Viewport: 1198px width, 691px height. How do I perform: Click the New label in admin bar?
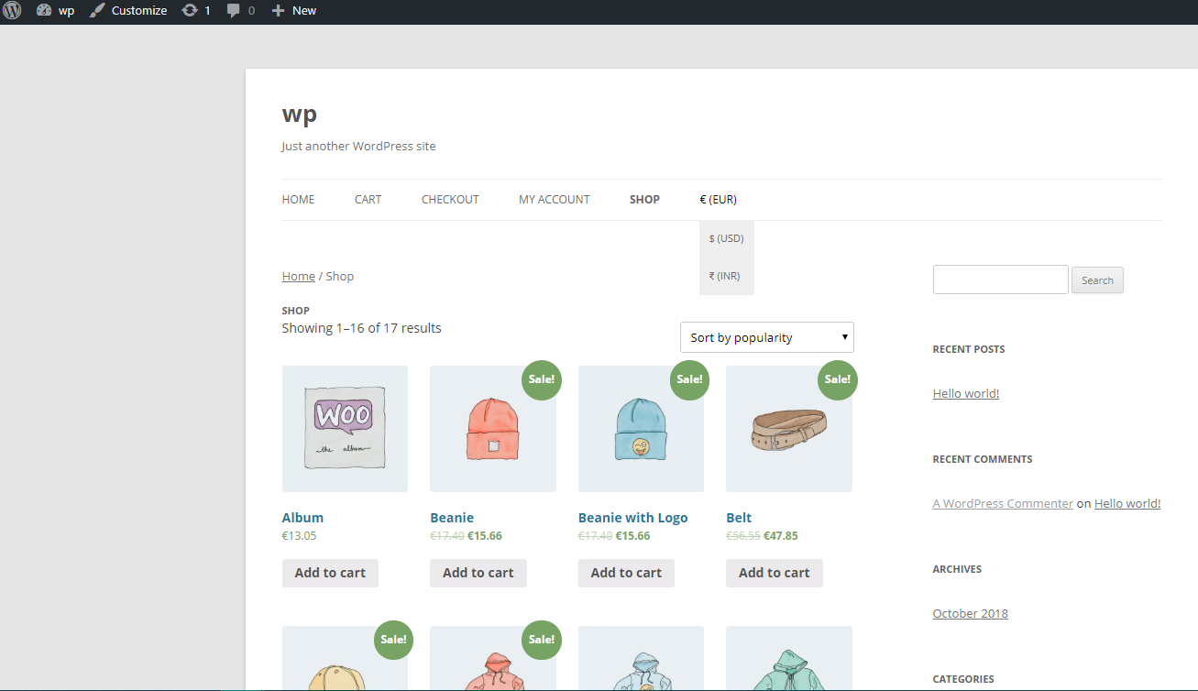click(304, 11)
